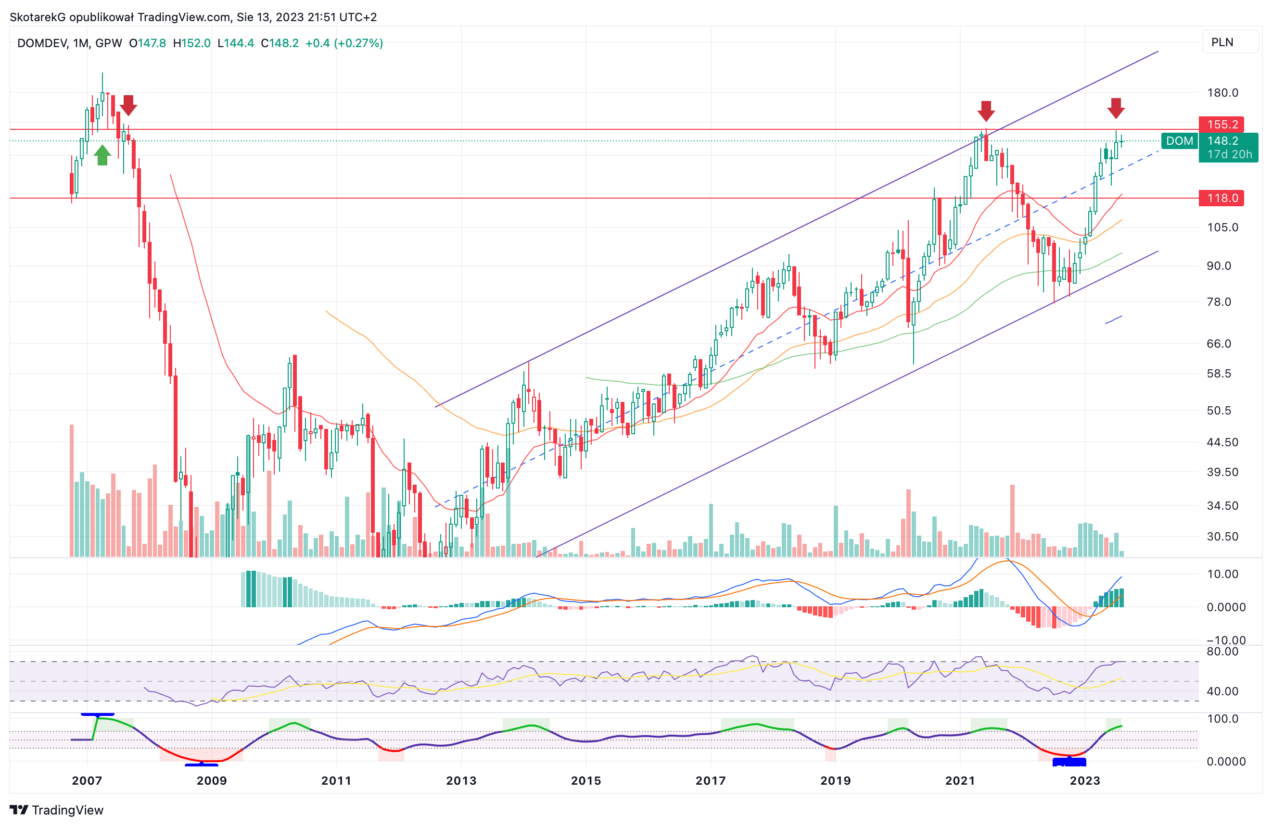This screenshot has width=1272, height=827.
Task: Click the RSI 80.00 scale label
Action: click(1222, 652)
